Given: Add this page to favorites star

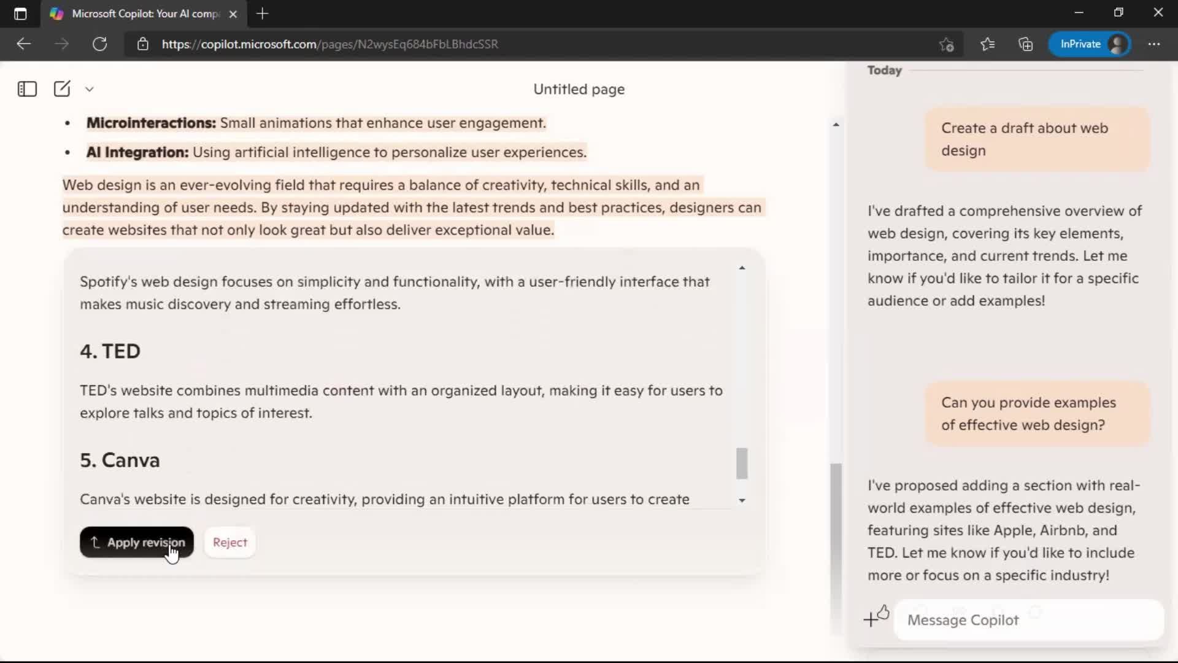Looking at the screenshot, I should (x=947, y=44).
